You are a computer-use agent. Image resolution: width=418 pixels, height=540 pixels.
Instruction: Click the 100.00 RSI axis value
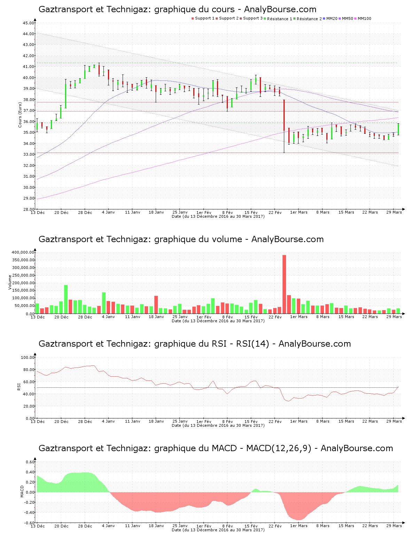click(x=28, y=357)
